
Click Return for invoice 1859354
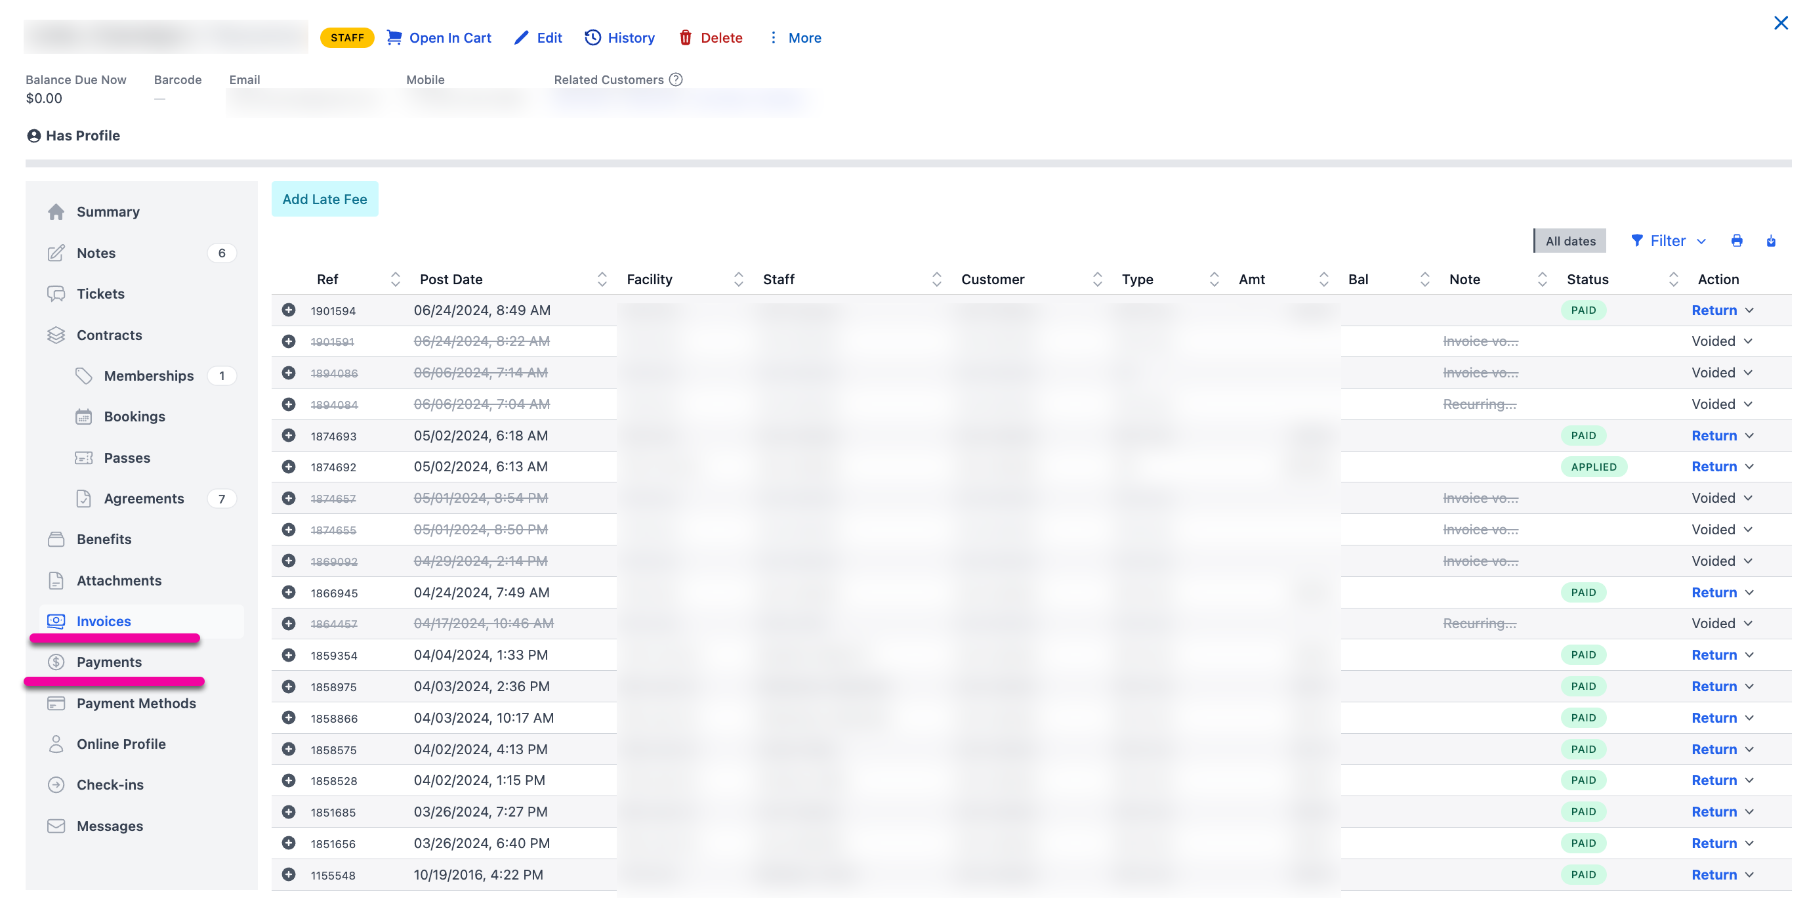pos(1714,654)
